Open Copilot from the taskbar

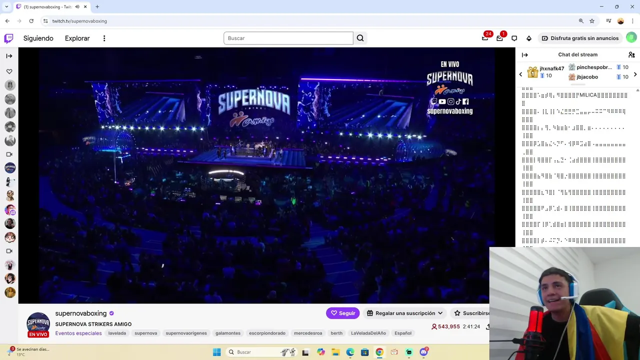pyautogui.click(x=320, y=352)
